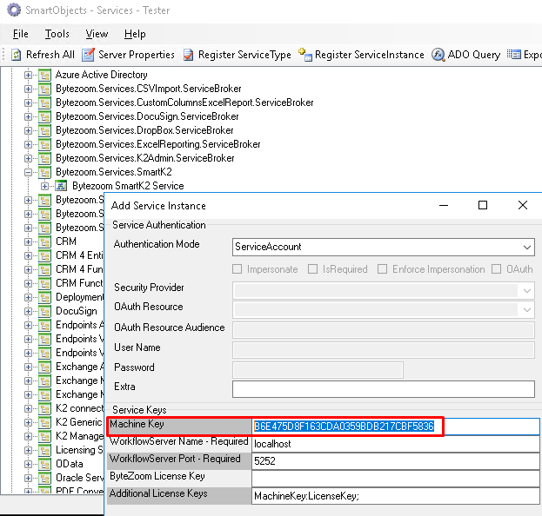Screen dimensions: 542x516
Task: Select Bytezoom.Services.DropBox.ServiceBroker tree item text
Action: coord(144,130)
